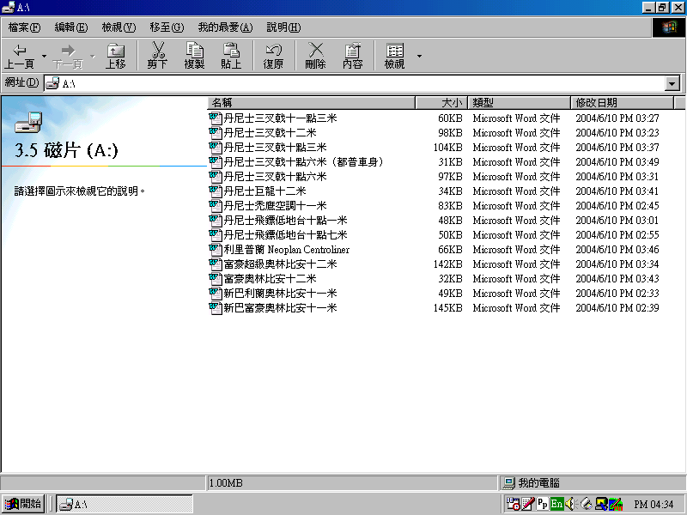Screen dimensions: 687x515
Task: Sort by the 類型 column header
Action: 520,103
